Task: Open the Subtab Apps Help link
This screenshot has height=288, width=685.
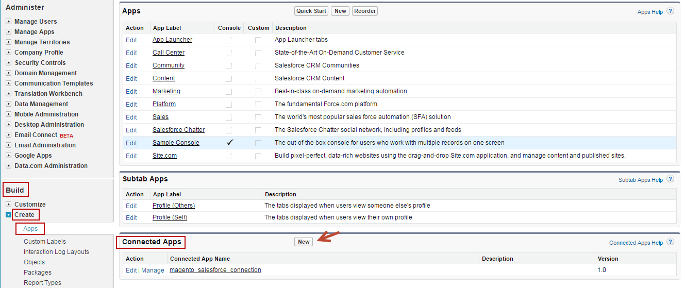Action: [x=641, y=180]
